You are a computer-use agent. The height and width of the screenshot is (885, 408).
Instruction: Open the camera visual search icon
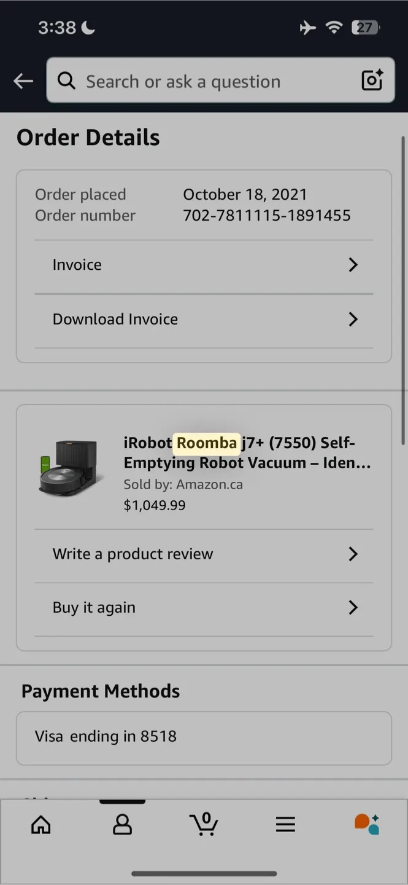(x=372, y=81)
